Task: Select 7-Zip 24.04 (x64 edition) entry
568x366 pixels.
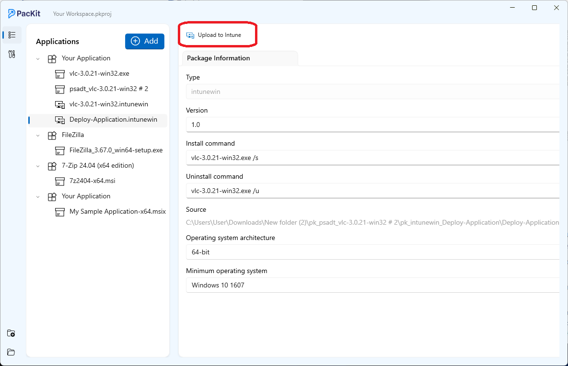Action: (98, 165)
